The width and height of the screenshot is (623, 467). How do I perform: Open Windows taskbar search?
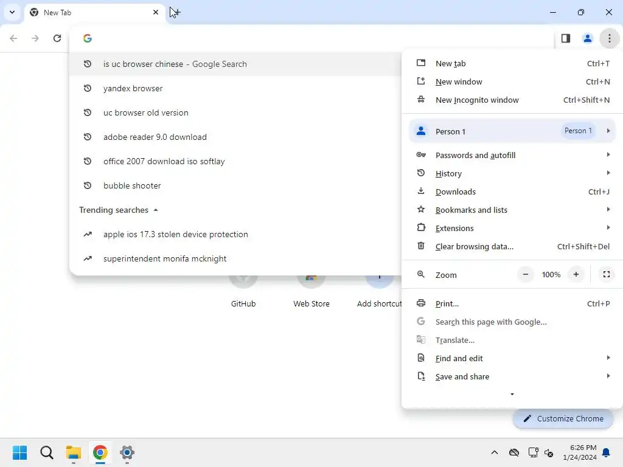47,452
